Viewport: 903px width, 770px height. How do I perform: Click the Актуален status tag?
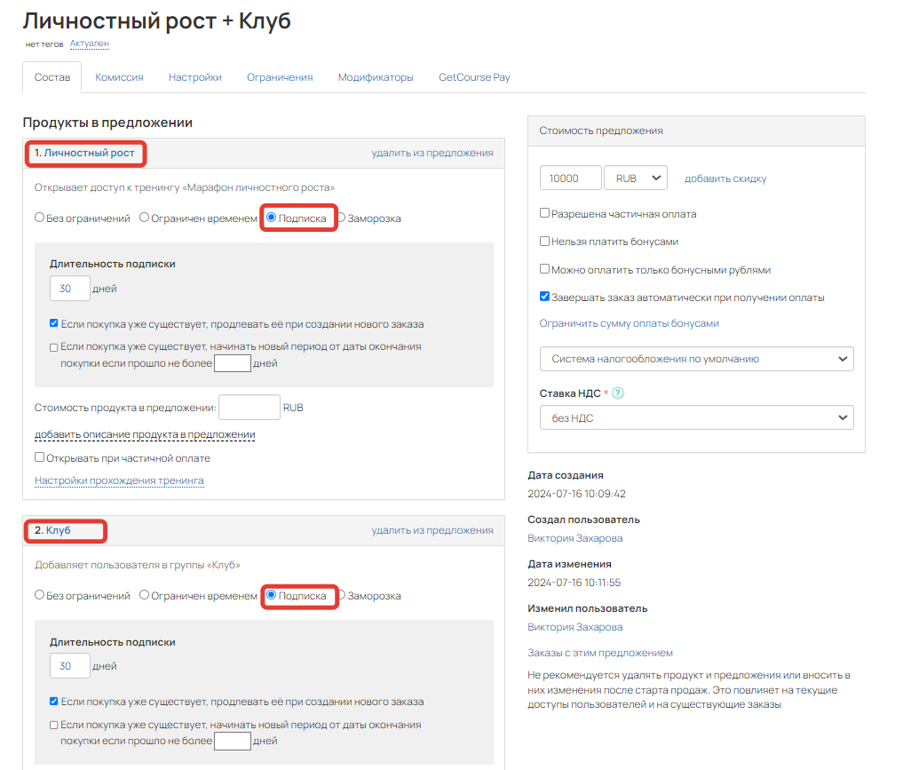pos(90,44)
